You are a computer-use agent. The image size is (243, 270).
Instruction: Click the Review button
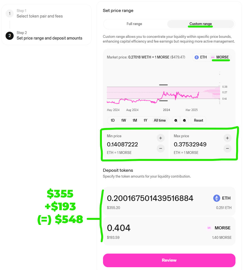(x=169, y=260)
